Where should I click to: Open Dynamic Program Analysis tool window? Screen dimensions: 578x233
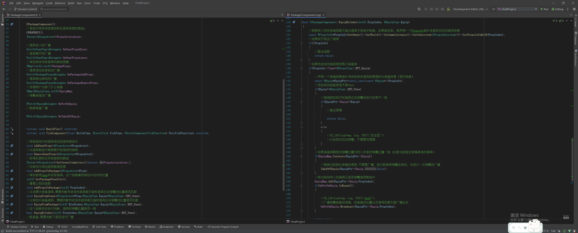(223, 227)
